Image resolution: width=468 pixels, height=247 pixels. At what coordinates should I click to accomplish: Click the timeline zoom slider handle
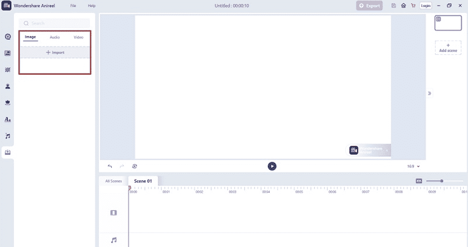(x=441, y=181)
